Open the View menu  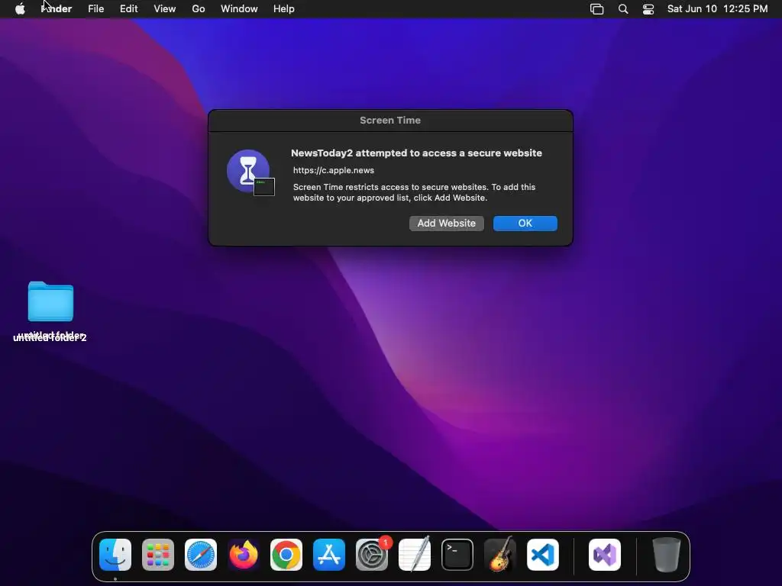click(165, 9)
